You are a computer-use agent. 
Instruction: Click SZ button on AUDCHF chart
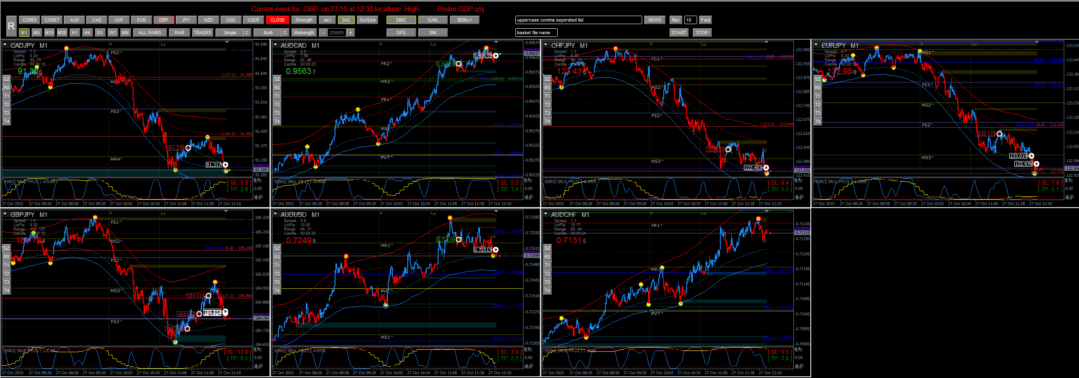[x=548, y=248]
